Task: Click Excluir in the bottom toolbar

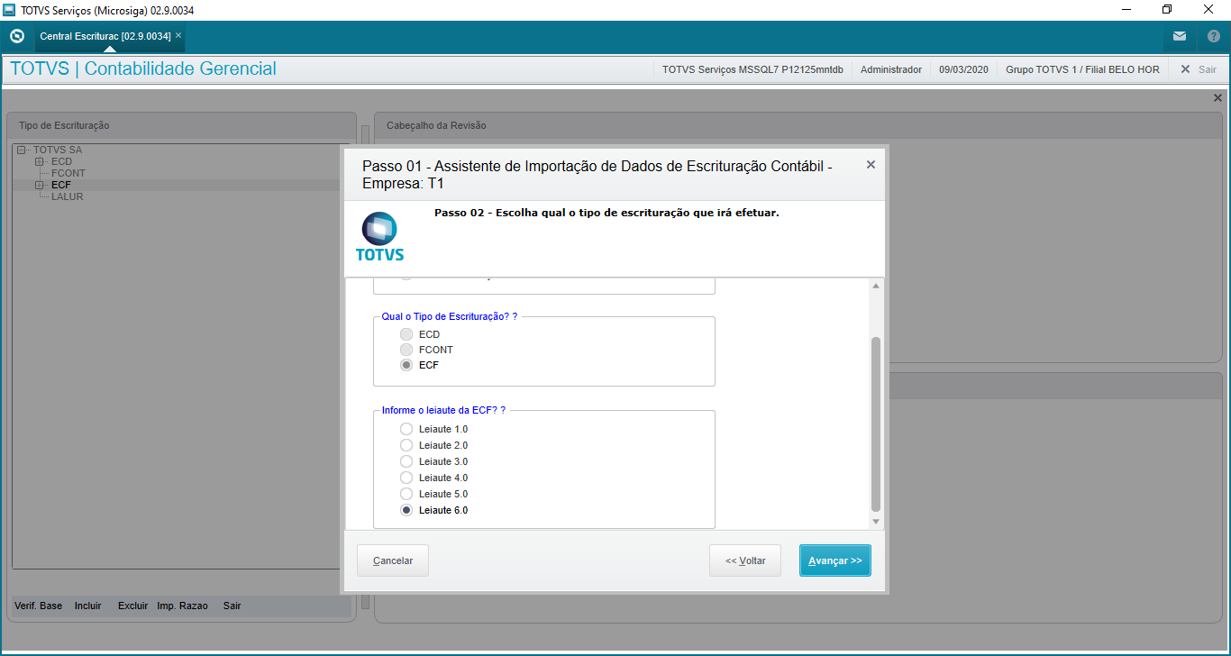Action: point(132,606)
